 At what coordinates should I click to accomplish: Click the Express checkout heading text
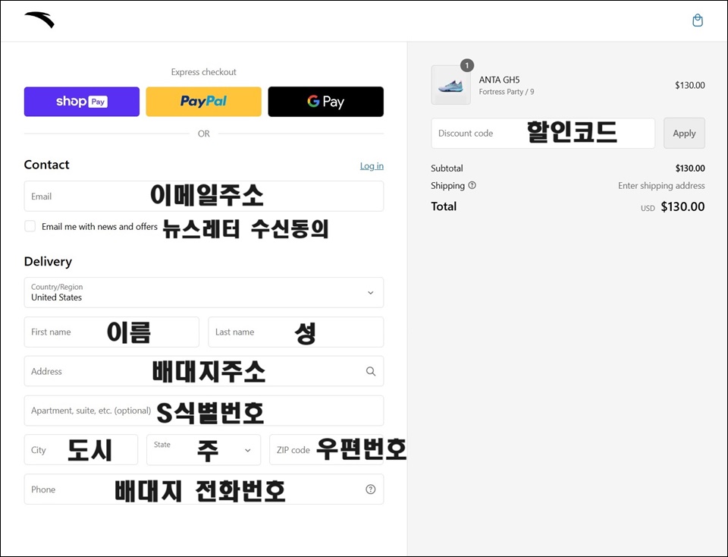(x=204, y=72)
